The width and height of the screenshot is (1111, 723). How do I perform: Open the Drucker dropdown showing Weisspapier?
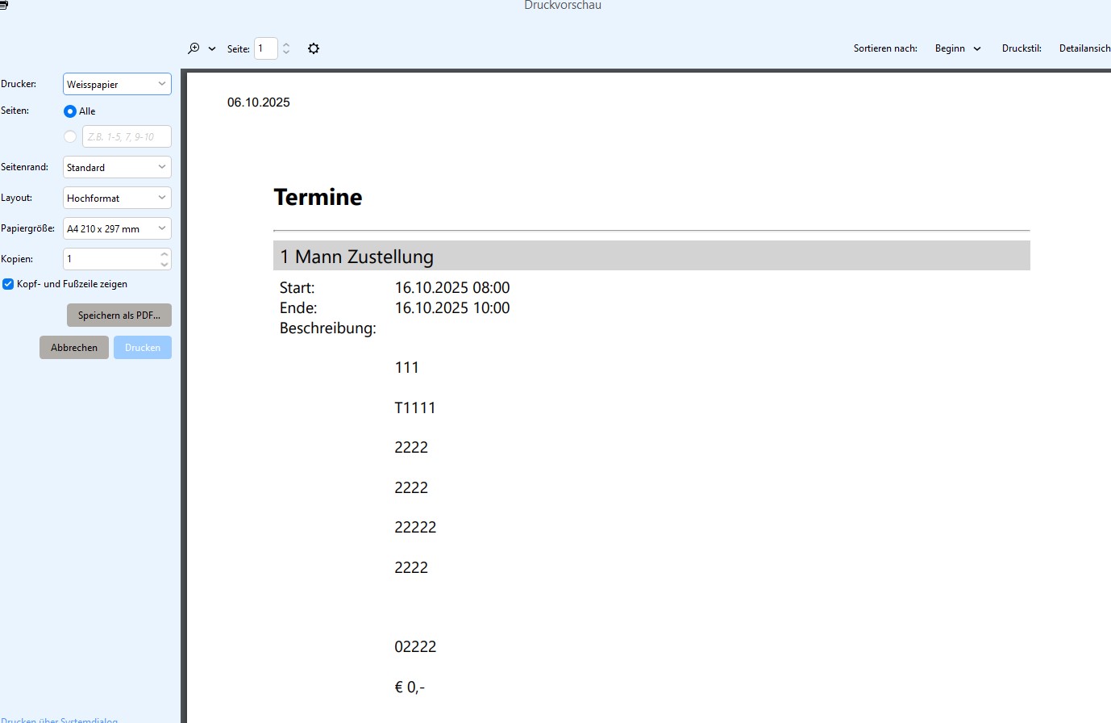[117, 84]
